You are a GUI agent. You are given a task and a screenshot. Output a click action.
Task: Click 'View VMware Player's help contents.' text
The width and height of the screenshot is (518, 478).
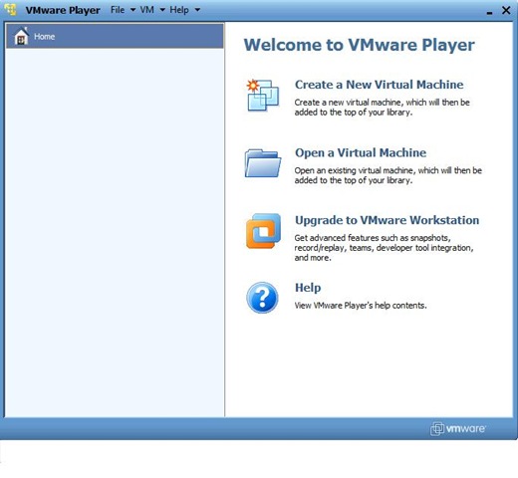361,306
